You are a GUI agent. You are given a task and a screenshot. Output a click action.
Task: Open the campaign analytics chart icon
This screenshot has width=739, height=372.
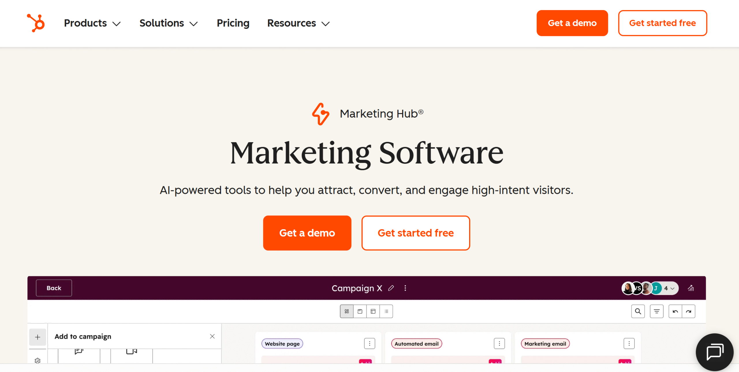coord(691,288)
